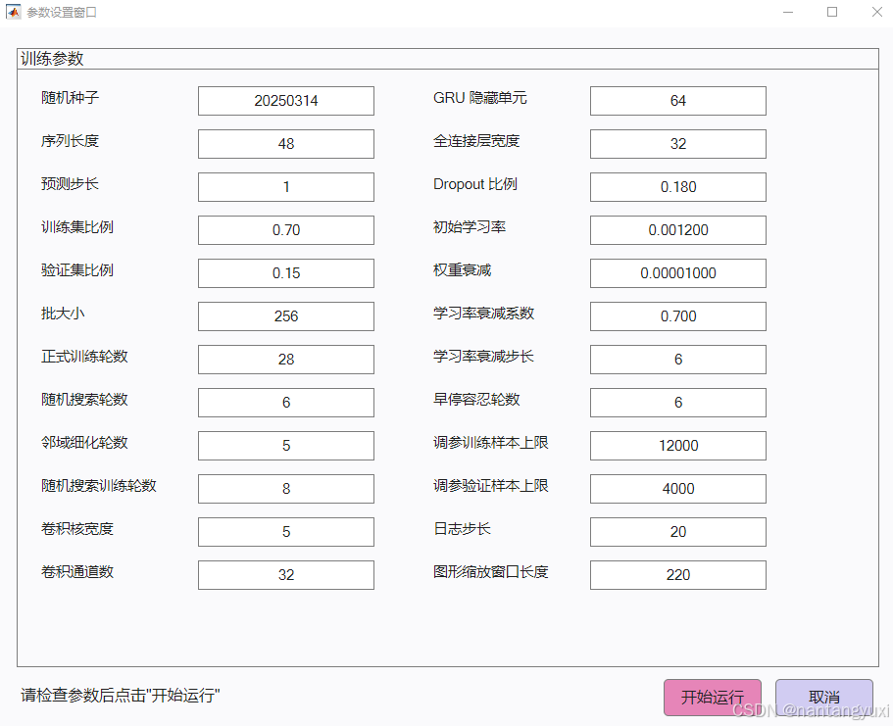Select the 预测步长 input field

point(286,187)
